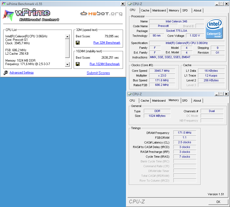
Task: Click the L1 Trace value '12 Kuops'
Action: [x=211, y=75]
